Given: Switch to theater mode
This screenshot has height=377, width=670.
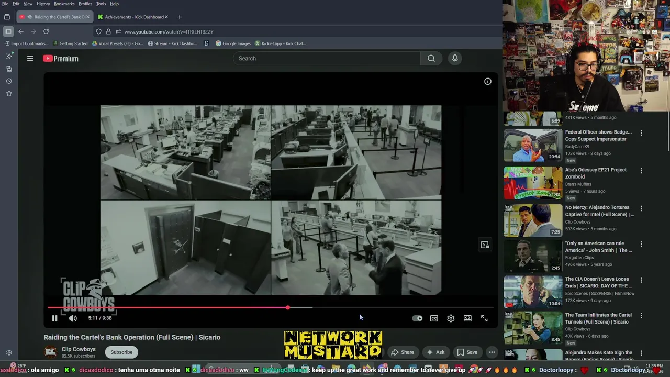Looking at the screenshot, I should pyautogui.click(x=467, y=318).
